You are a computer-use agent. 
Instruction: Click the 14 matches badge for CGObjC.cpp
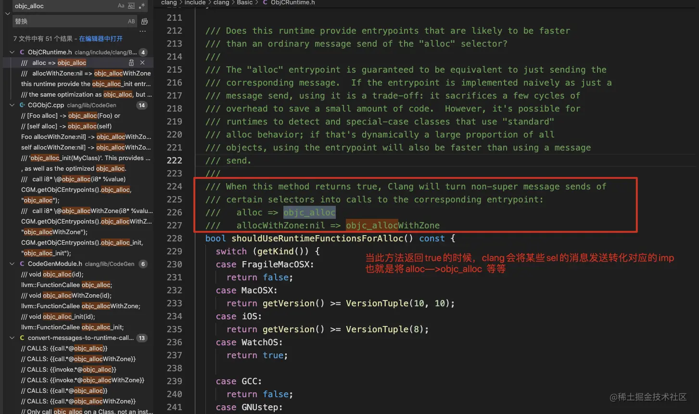[141, 105]
